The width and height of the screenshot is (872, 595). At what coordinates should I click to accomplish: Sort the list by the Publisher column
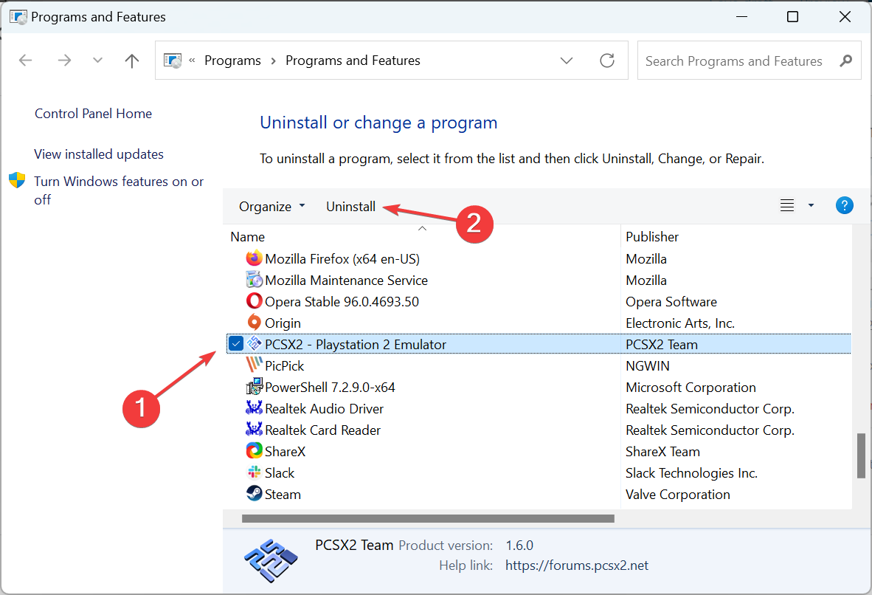click(x=651, y=236)
